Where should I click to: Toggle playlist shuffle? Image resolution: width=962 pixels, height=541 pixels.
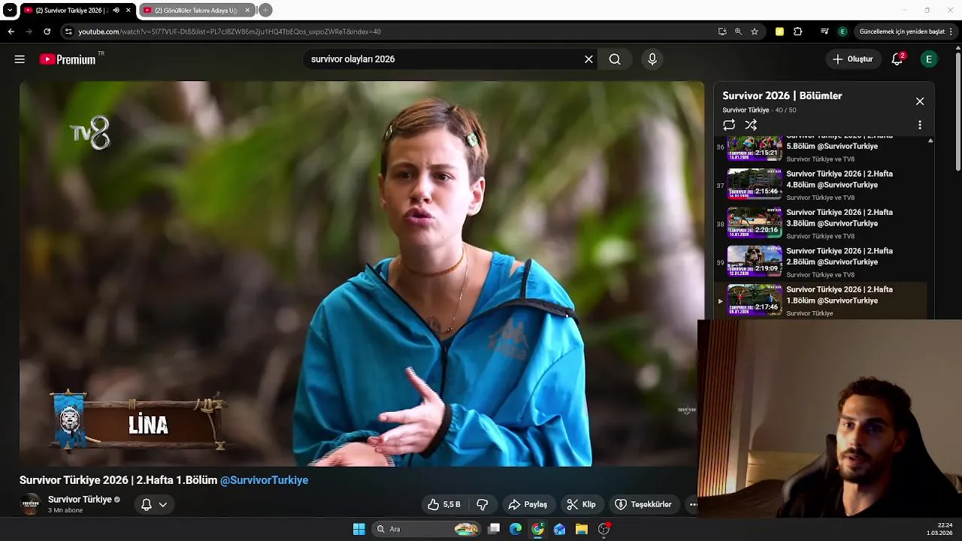tap(751, 125)
